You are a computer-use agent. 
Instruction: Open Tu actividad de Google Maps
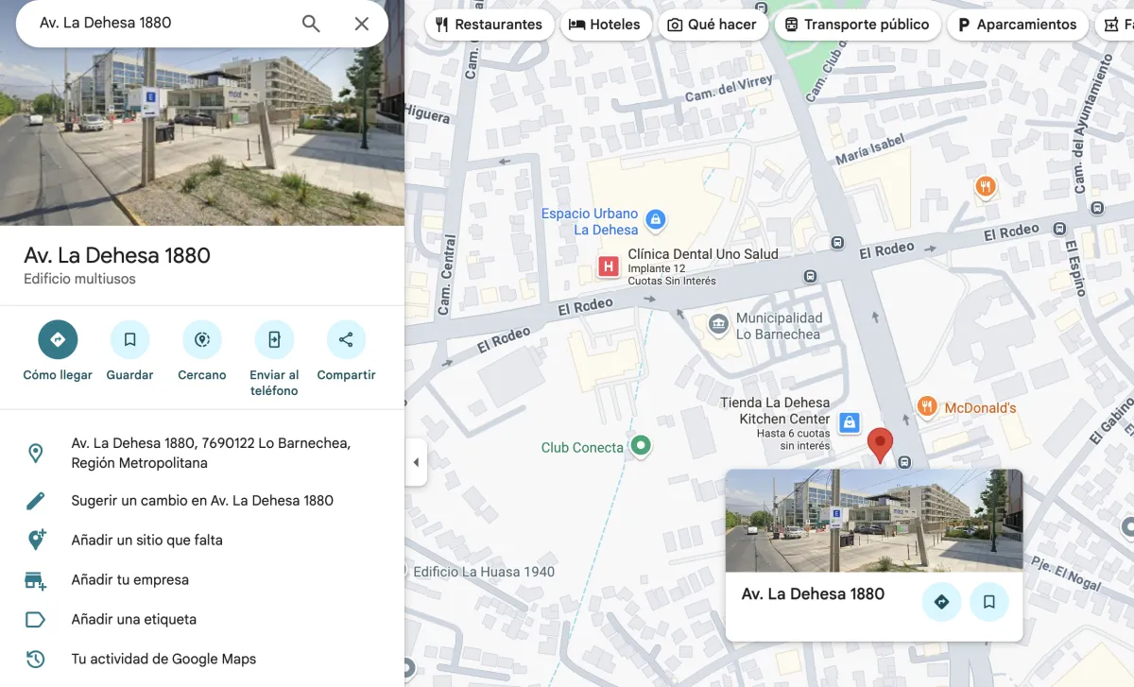point(163,660)
